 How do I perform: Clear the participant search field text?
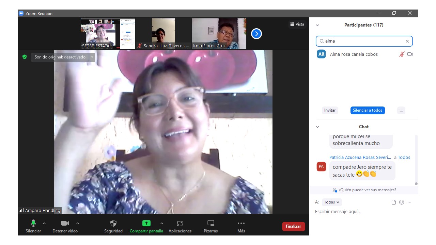coord(407,41)
